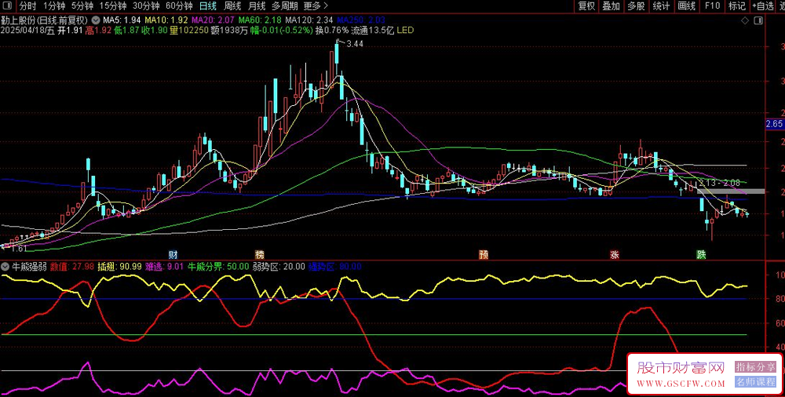Add stock to 自选 watchlist
Image resolution: width=785 pixels, height=397 pixels.
pos(762,6)
